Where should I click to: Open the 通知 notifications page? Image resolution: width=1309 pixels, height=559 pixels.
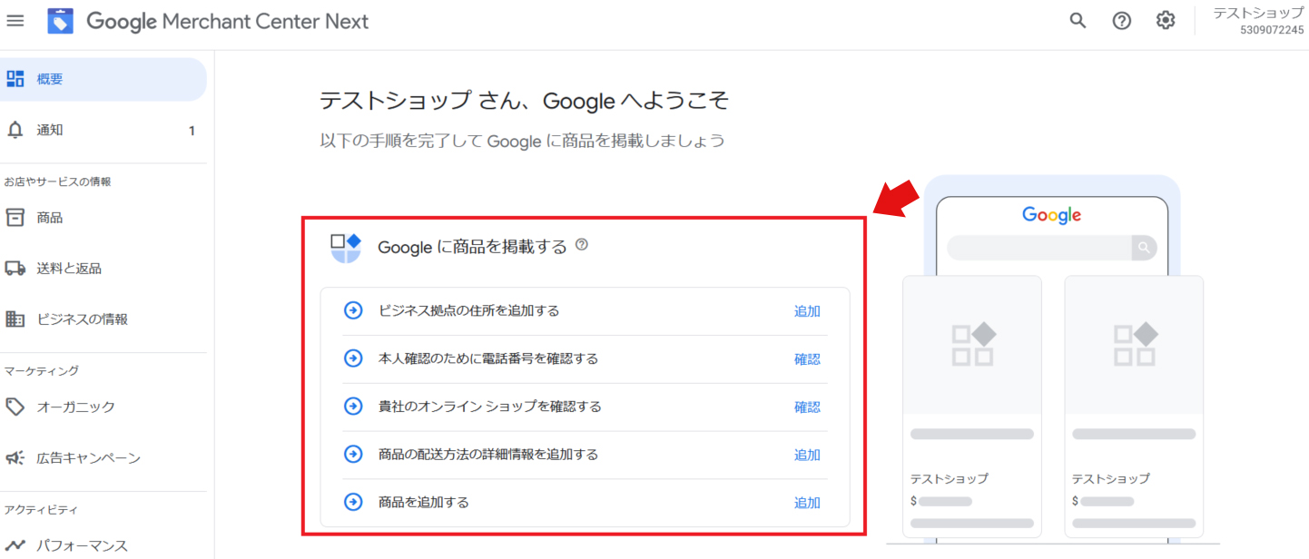(103, 130)
